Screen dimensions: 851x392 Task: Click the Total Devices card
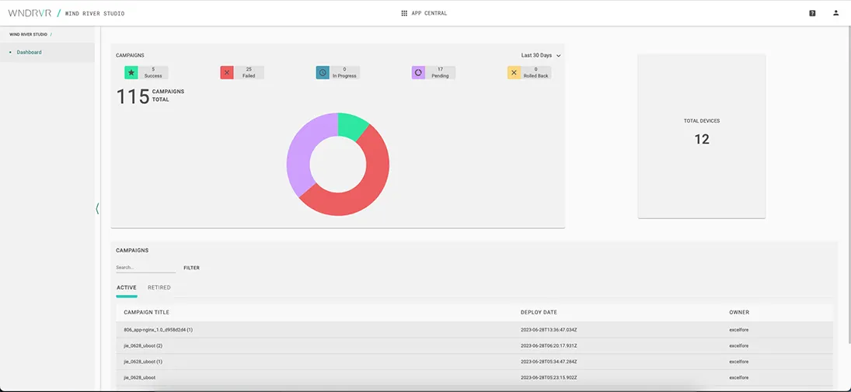[702, 136]
